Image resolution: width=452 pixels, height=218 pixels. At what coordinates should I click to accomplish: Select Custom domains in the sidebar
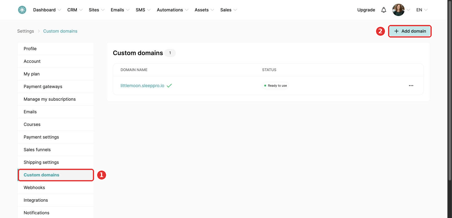pos(56,175)
